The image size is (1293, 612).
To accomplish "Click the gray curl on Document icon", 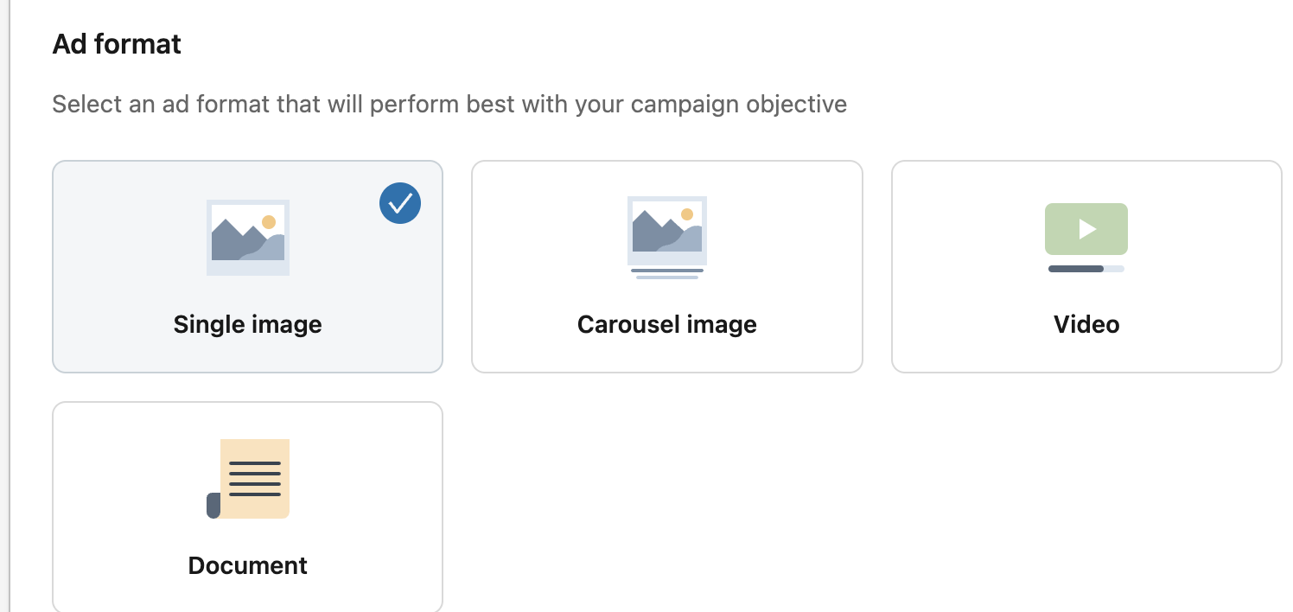I will 213,505.
